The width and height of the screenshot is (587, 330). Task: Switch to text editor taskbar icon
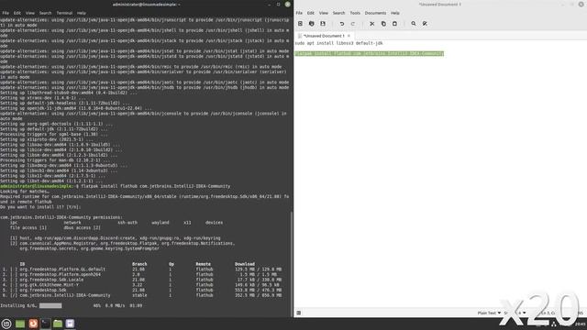coord(70,324)
